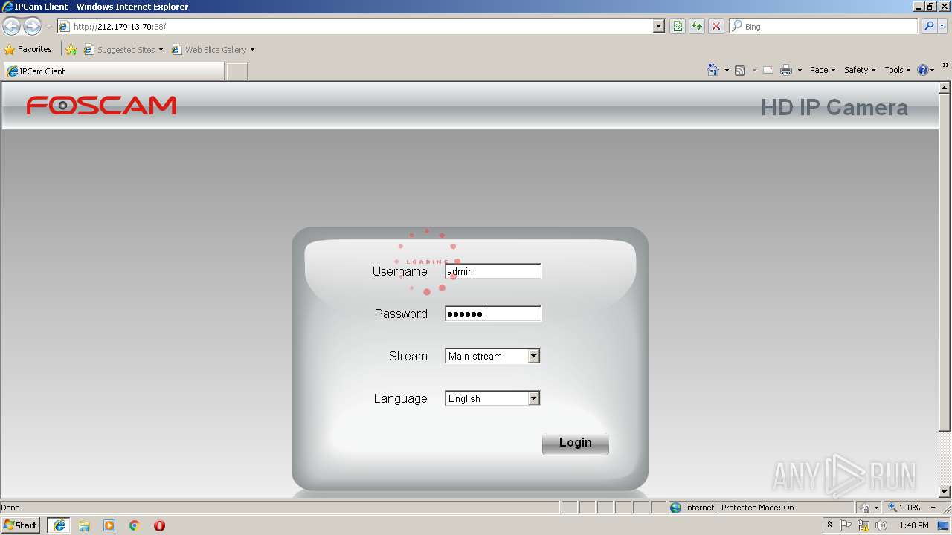Viewport: 952px width, 535px height.
Task: Click the Print icon
Action: (x=786, y=70)
